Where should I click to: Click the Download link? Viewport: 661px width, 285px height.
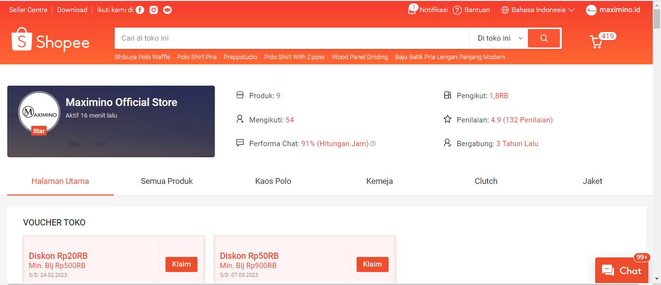click(72, 10)
